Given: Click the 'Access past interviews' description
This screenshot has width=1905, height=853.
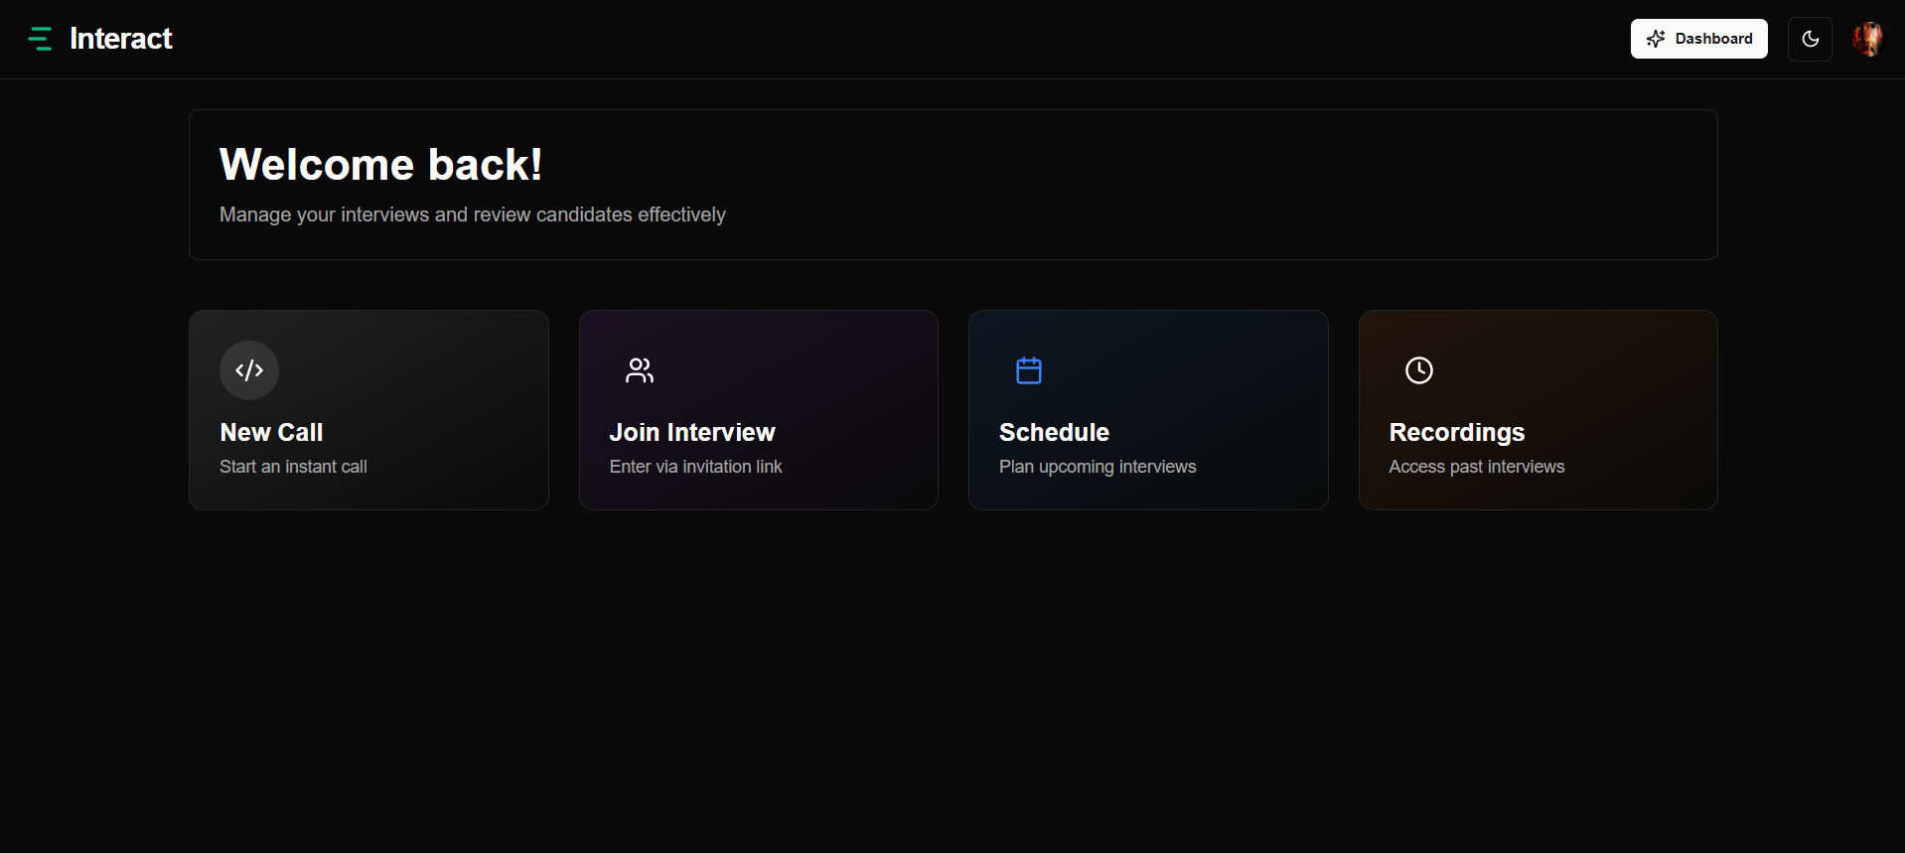Looking at the screenshot, I should coord(1476,467).
